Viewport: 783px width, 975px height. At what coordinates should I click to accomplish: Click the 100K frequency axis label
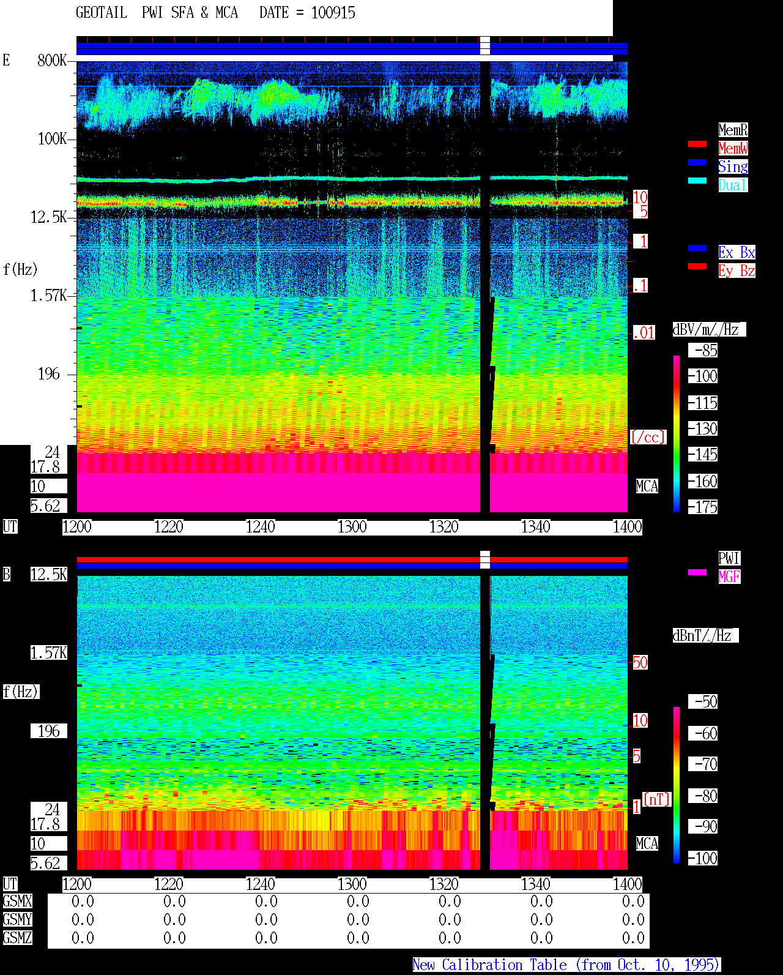pos(52,138)
